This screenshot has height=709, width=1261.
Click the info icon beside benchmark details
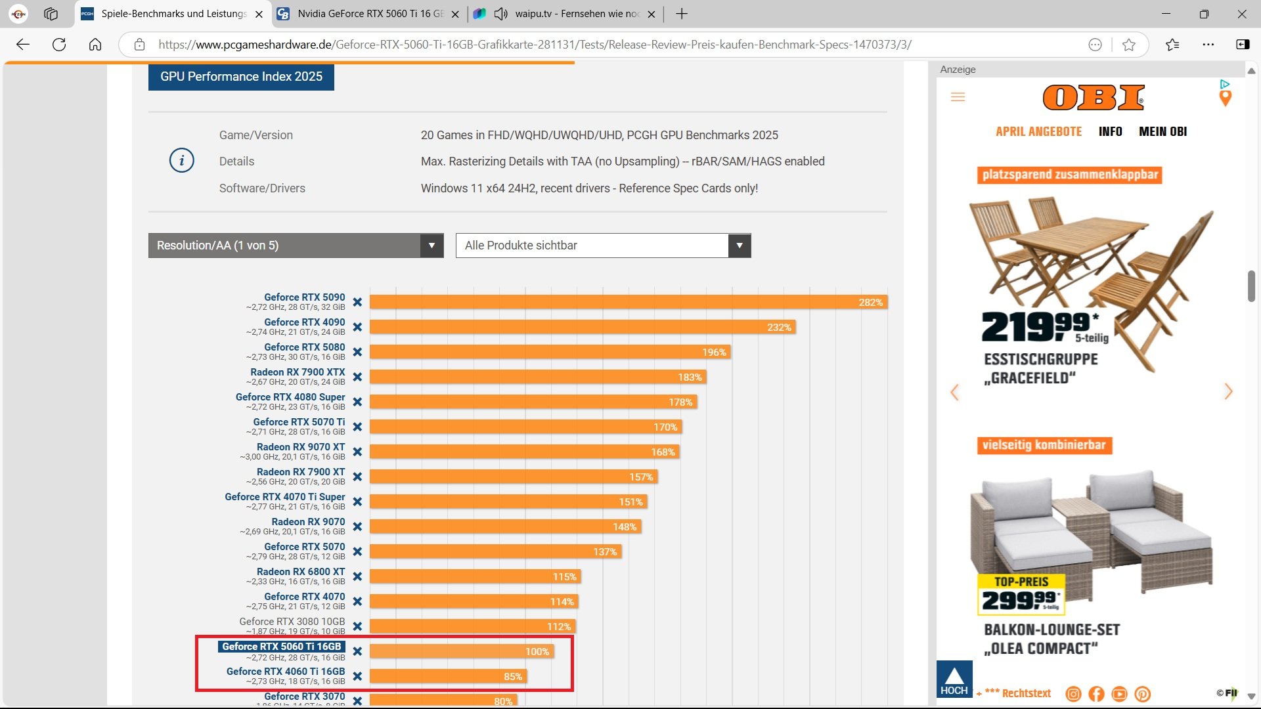(182, 160)
